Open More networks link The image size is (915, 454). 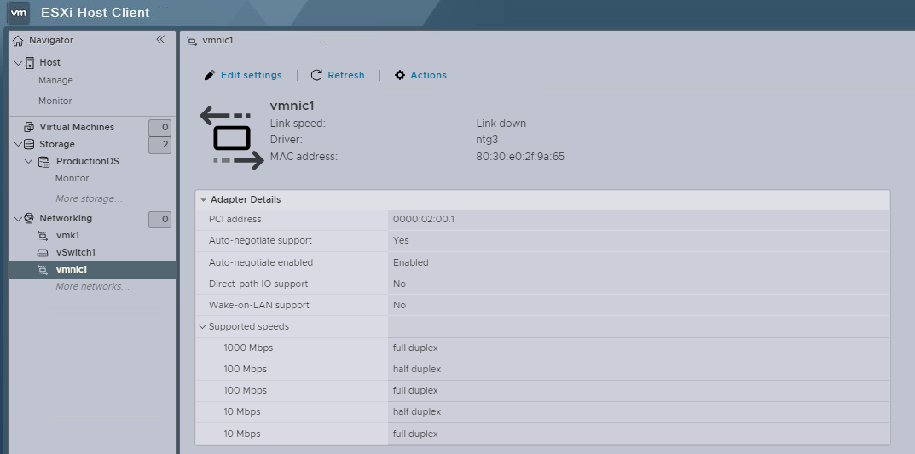tap(92, 286)
